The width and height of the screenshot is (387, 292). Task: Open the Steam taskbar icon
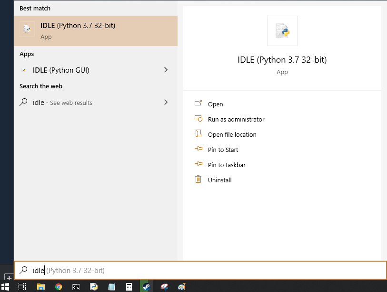[146, 287]
